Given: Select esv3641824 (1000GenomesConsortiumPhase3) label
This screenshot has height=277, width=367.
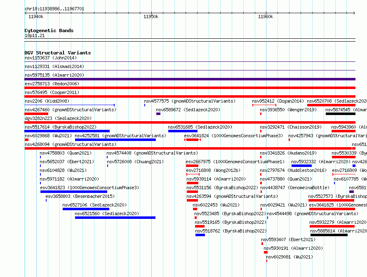Looking at the screenshot, I should click(233, 136).
